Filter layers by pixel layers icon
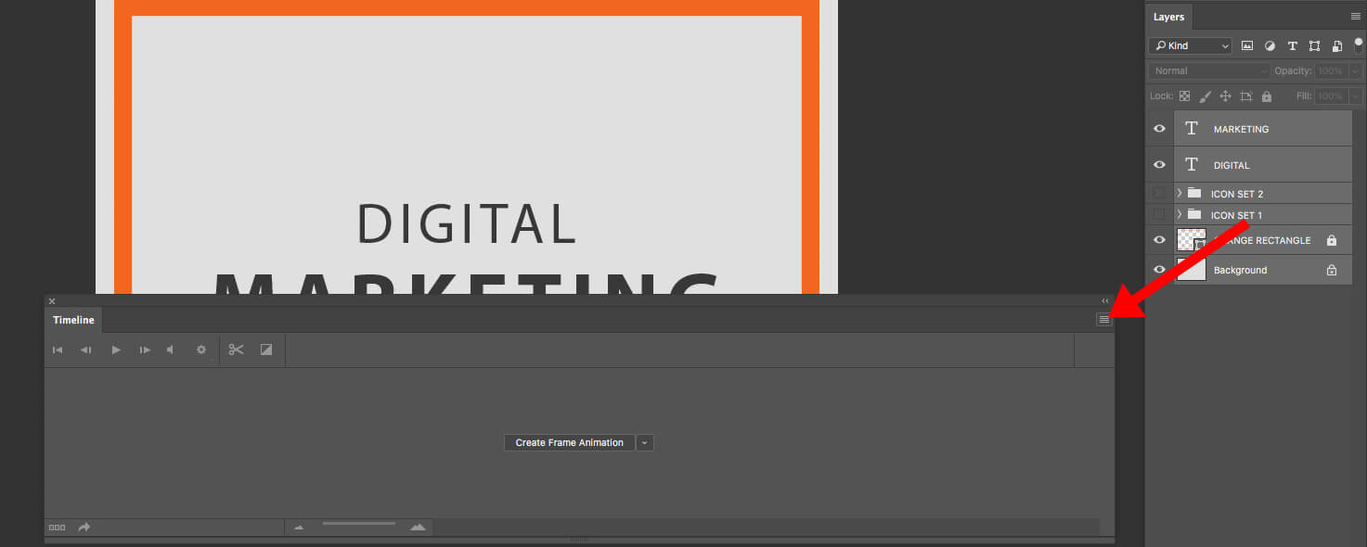Viewport: 1367px width, 547px height. tap(1246, 45)
